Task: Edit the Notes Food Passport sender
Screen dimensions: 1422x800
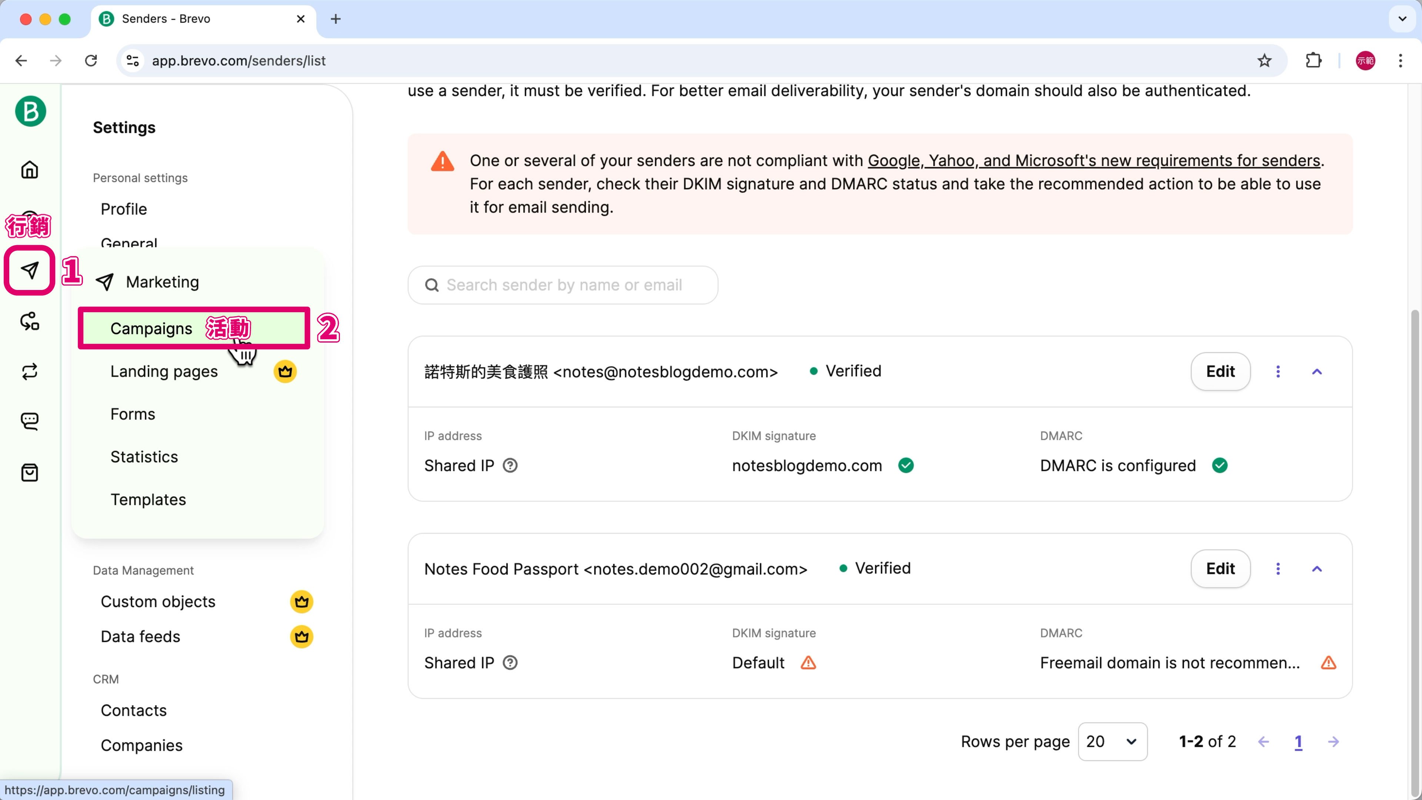Action: pyautogui.click(x=1220, y=569)
